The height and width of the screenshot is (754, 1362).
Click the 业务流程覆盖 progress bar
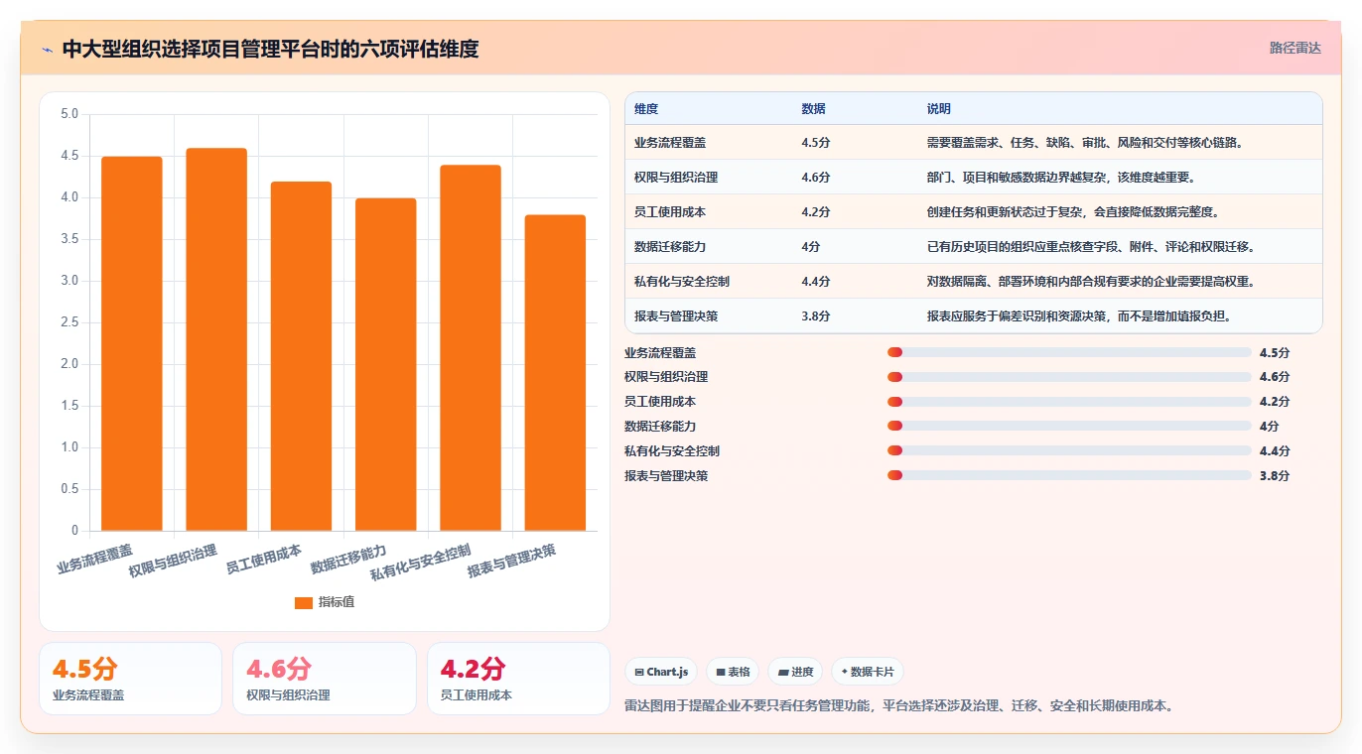click(1069, 352)
